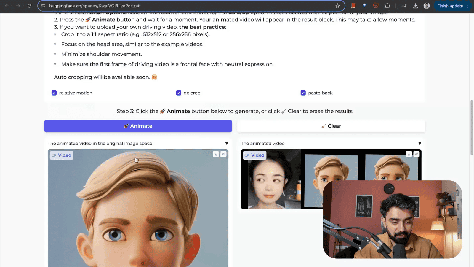Image resolution: width=474 pixels, height=267 pixels.
Task: Disable the do crop checkbox
Action: [179, 93]
